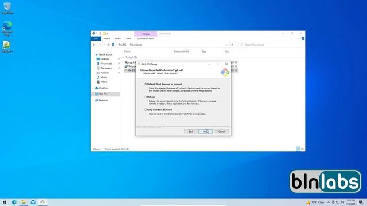Click Downloads in the address breadcrumb
Screen dimensions: 367x206
coord(136,45)
